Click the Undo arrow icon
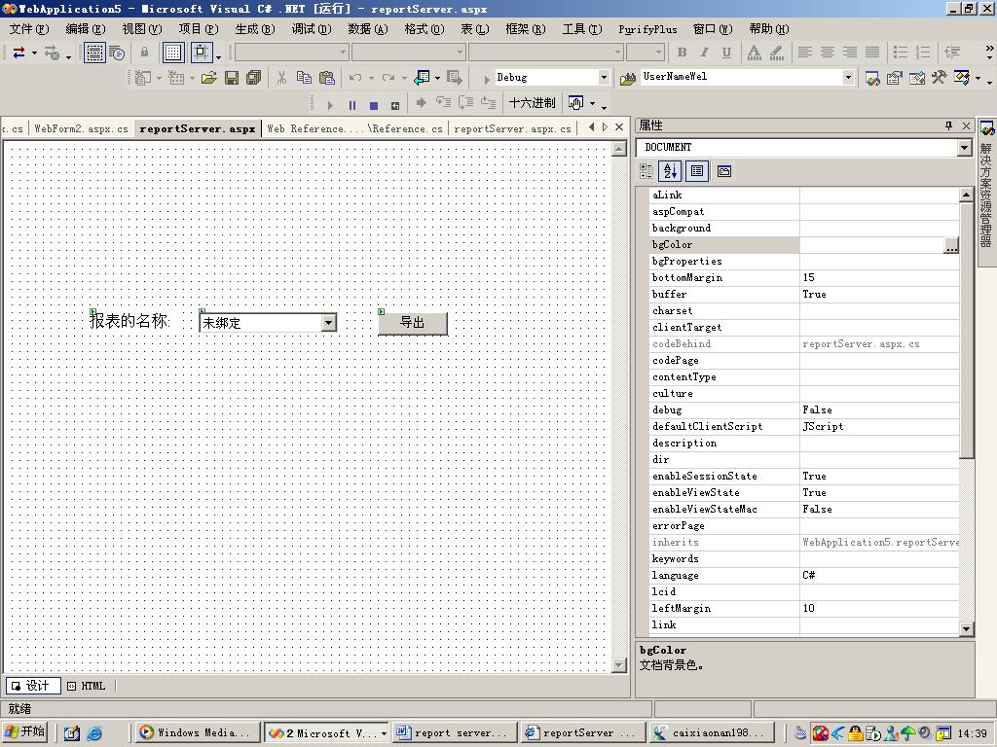The image size is (997, 747). tap(355, 78)
